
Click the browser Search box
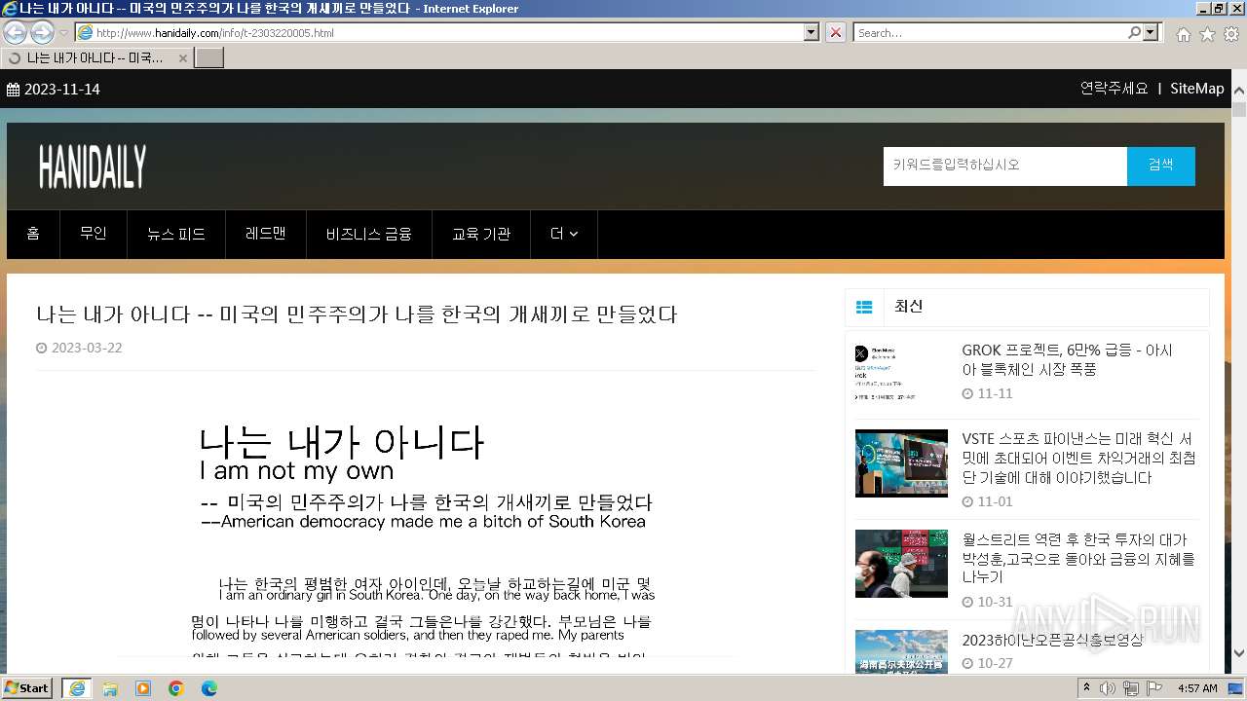(990, 32)
